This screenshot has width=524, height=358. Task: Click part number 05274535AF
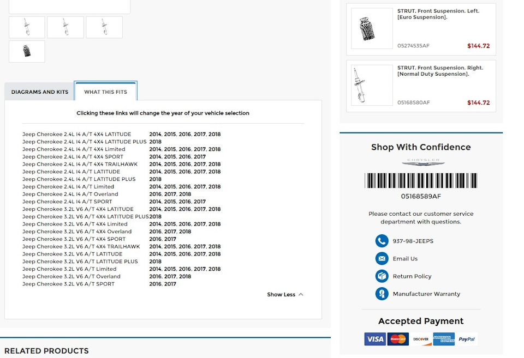pos(413,46)
